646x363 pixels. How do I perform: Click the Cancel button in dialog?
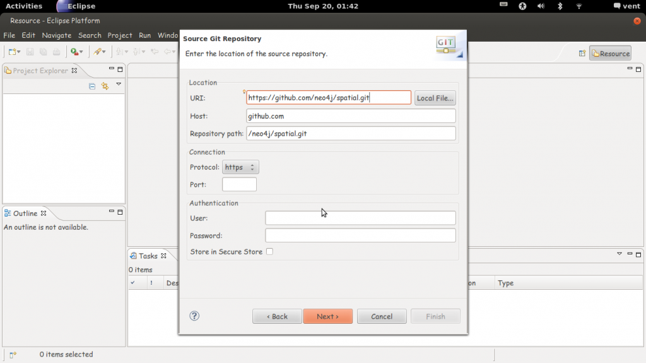click(x=382, y=316)
